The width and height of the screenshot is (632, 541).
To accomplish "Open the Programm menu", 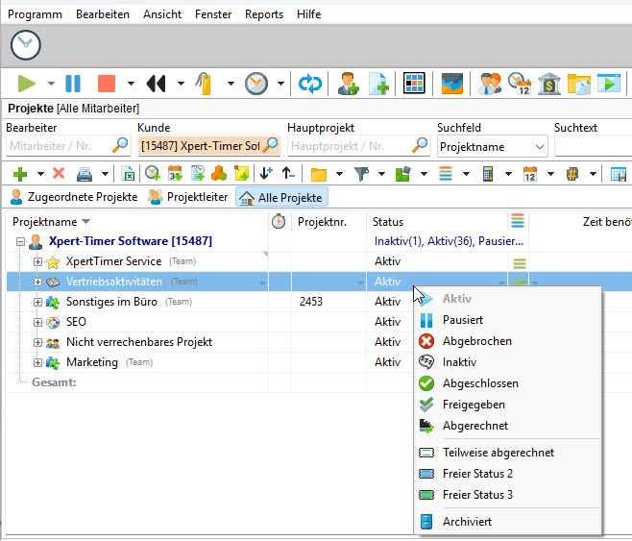I will [x=35, y=14].
